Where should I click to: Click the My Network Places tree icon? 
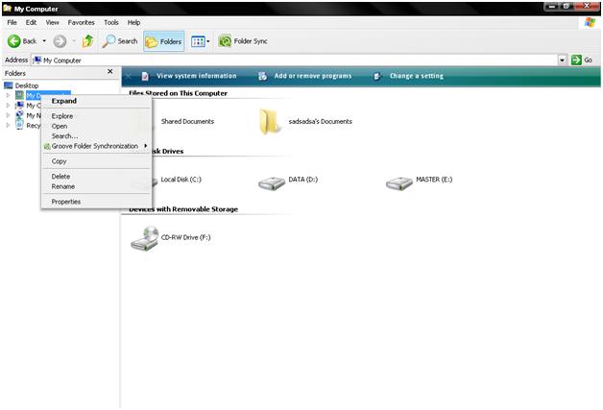(19, 115)
